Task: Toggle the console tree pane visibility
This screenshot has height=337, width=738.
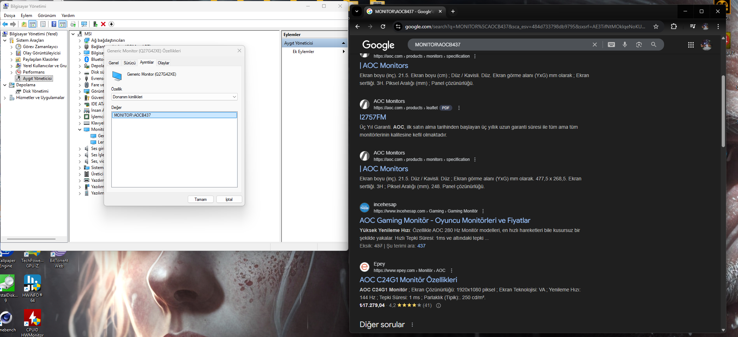Action: coord(32,24)
